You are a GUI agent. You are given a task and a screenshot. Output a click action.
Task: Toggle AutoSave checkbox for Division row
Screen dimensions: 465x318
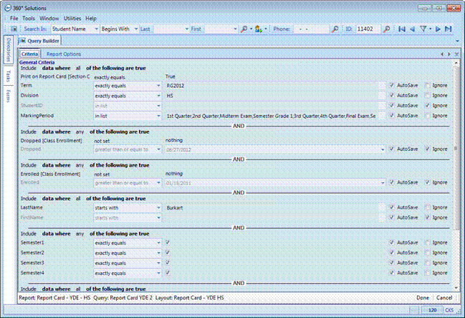(x=391, y=96)
